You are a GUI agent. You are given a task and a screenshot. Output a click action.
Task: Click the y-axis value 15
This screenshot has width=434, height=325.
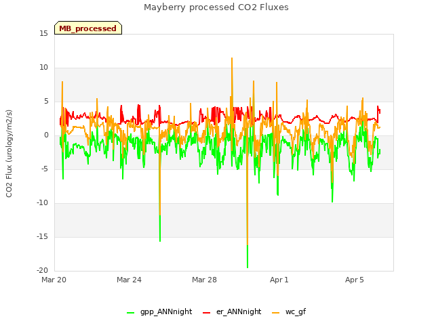(43, 34)
